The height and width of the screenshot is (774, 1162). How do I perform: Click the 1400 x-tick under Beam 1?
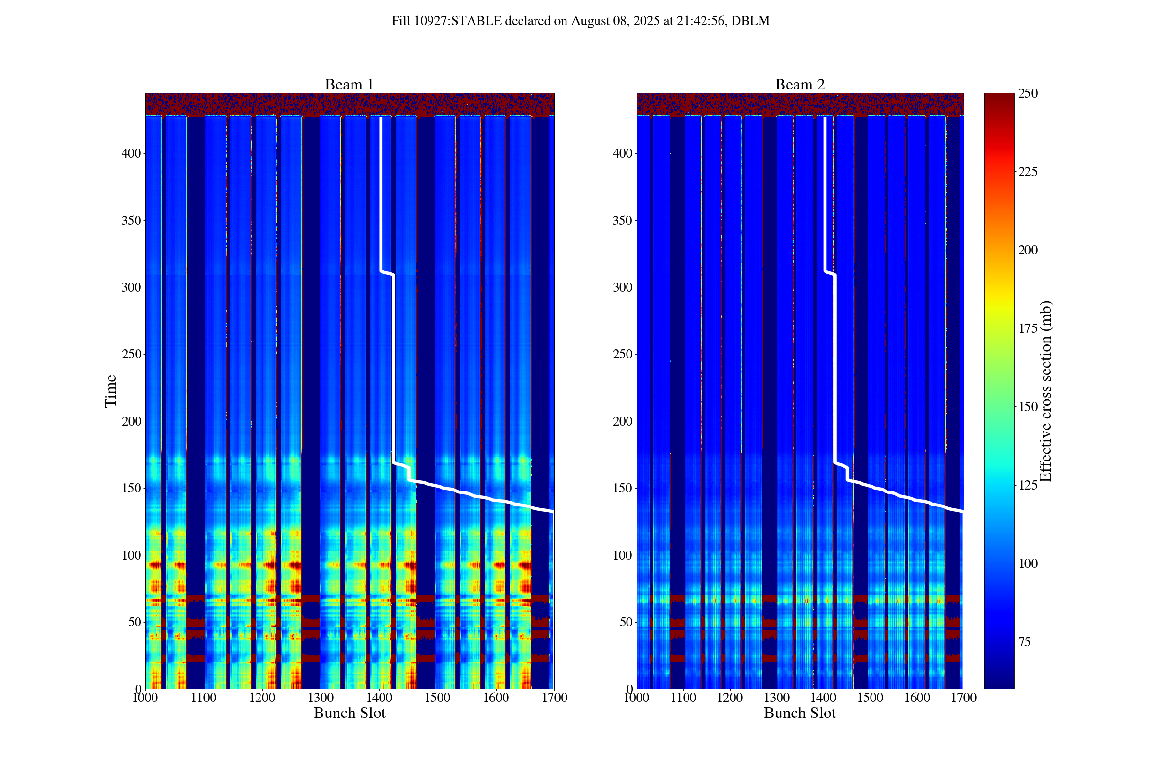pos(379,698)
